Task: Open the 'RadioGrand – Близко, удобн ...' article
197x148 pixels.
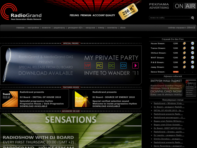Action: point(169,132)
